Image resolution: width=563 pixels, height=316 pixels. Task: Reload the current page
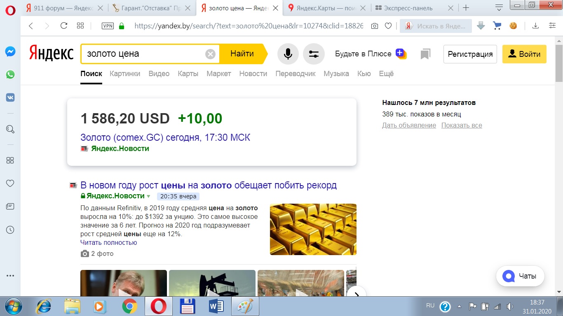[x=64, y=26]
